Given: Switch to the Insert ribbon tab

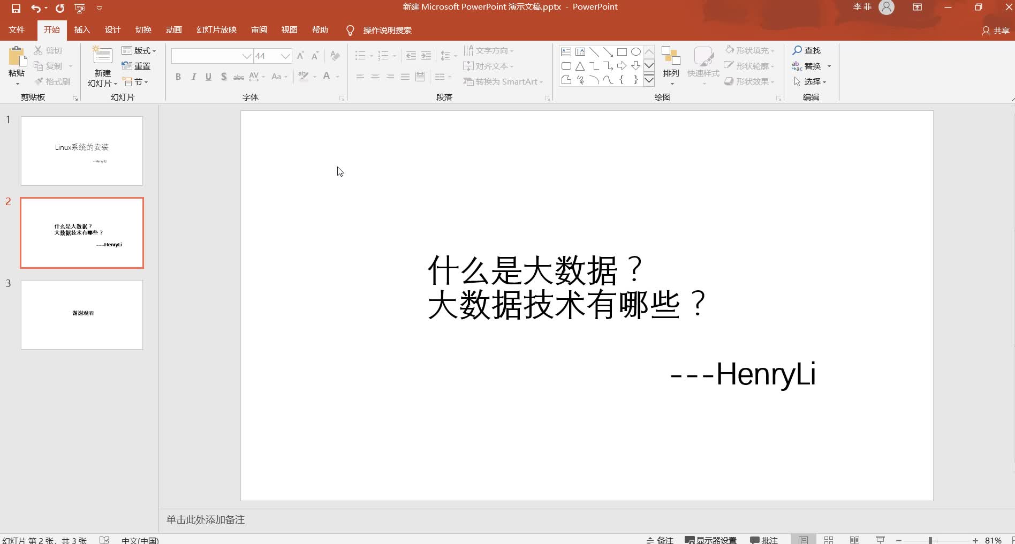Looking at the screenshot, I should pos(82,29).
